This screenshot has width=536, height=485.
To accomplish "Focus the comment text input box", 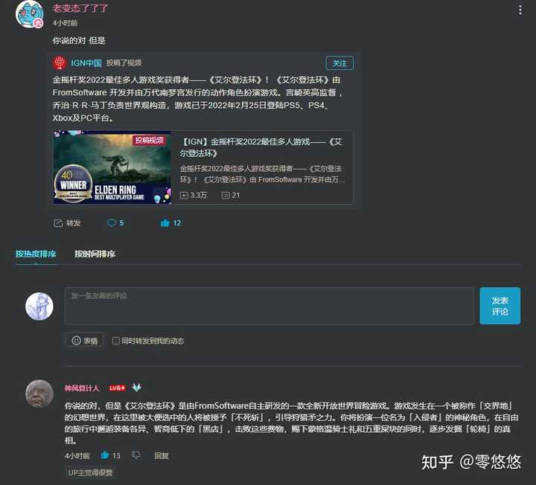I will click(269, 306).
